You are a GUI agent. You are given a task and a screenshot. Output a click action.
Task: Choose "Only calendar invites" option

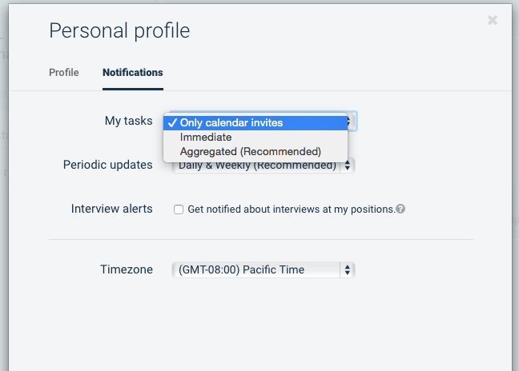tap(231, 123)
